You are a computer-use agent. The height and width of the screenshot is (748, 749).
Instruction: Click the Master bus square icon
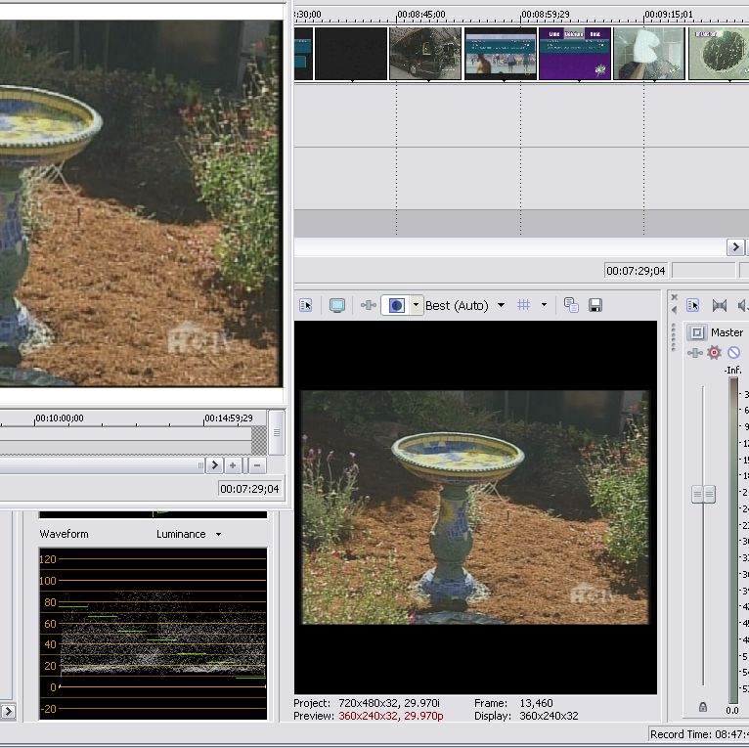[x=697, y=332]
